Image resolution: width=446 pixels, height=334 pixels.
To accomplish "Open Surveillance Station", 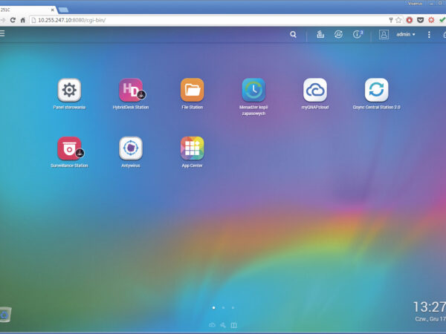I will pyautogui.click(x=69, y=148).
